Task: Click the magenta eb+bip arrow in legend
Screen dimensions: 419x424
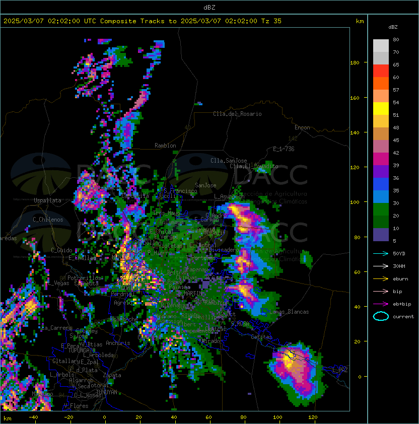Action: [381, 304]
